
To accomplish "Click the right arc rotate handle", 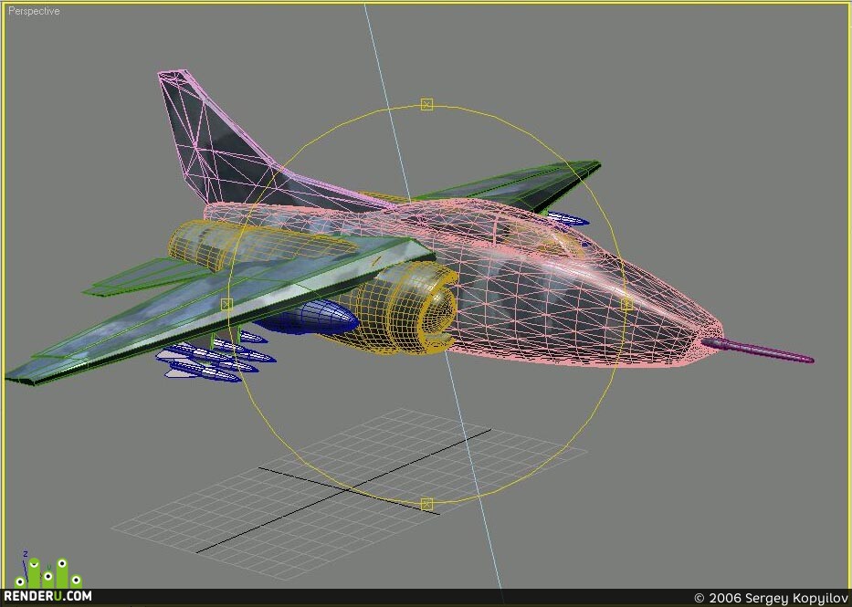I will pos(626,304).
